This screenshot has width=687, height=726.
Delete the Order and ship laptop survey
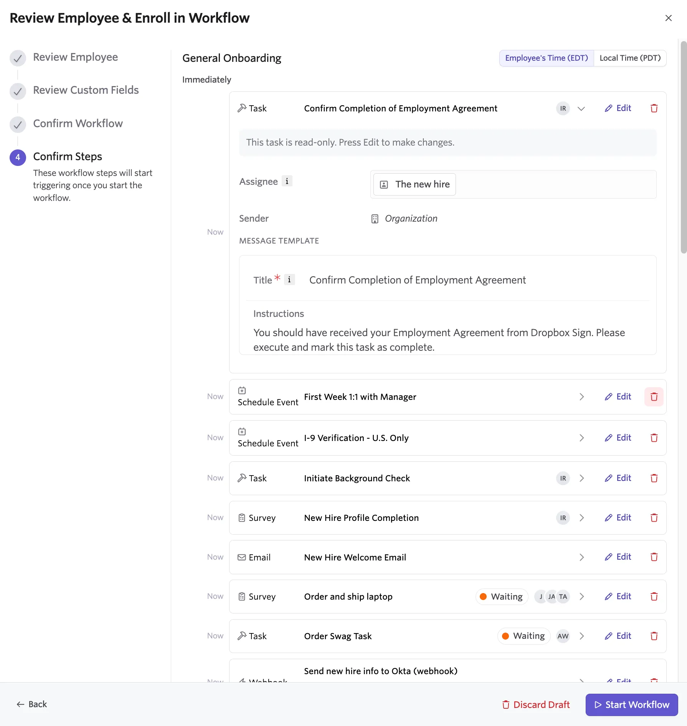tap(654, 597)
